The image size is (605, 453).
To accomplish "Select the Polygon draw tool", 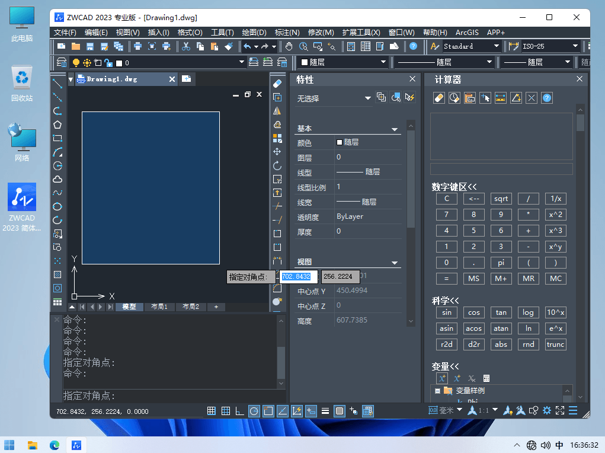I will pos(57,125).
